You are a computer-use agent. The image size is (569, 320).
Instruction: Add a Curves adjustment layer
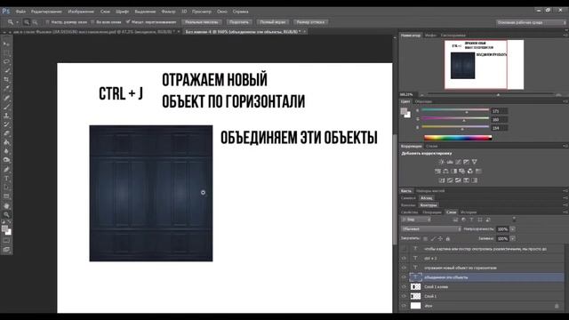[x=458, y=162]
